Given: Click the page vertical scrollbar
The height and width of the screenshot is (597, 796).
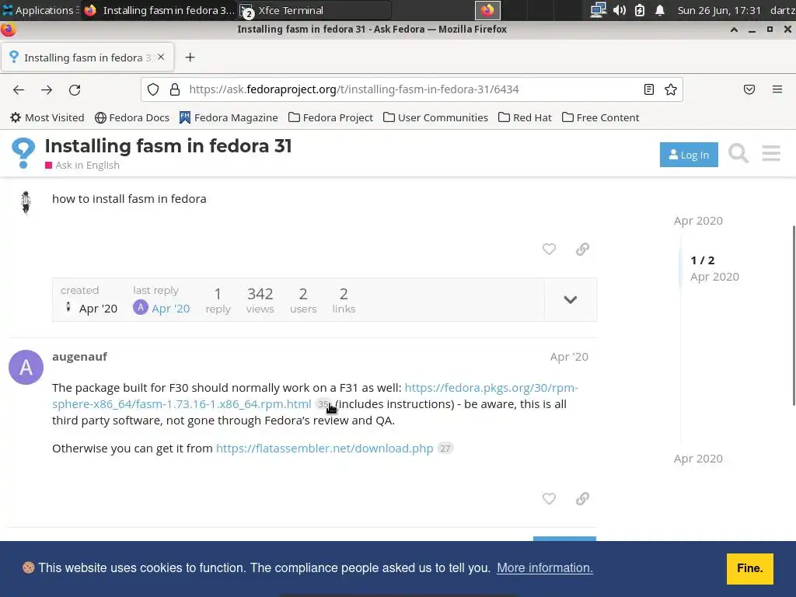Looking at the screenshot, I should coord(794,315).
